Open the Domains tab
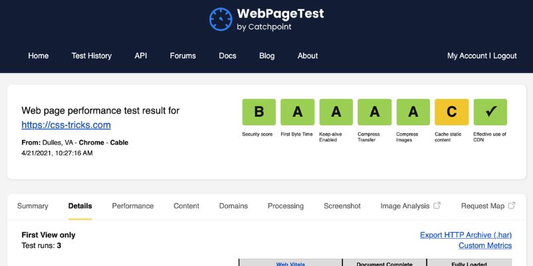Image resolution: width=533 pixels, height=266 pixels. point(233,206)
